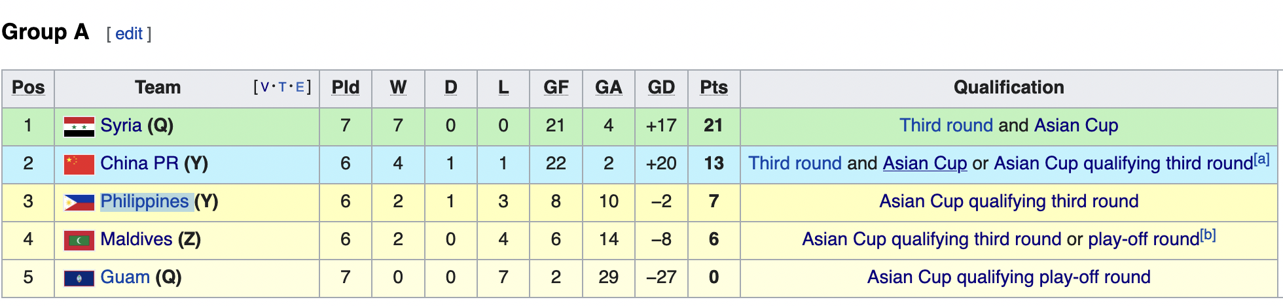Click the V view template link
Image resolution: width=1283 pixels, height=306 pixels.
point(264,87)
